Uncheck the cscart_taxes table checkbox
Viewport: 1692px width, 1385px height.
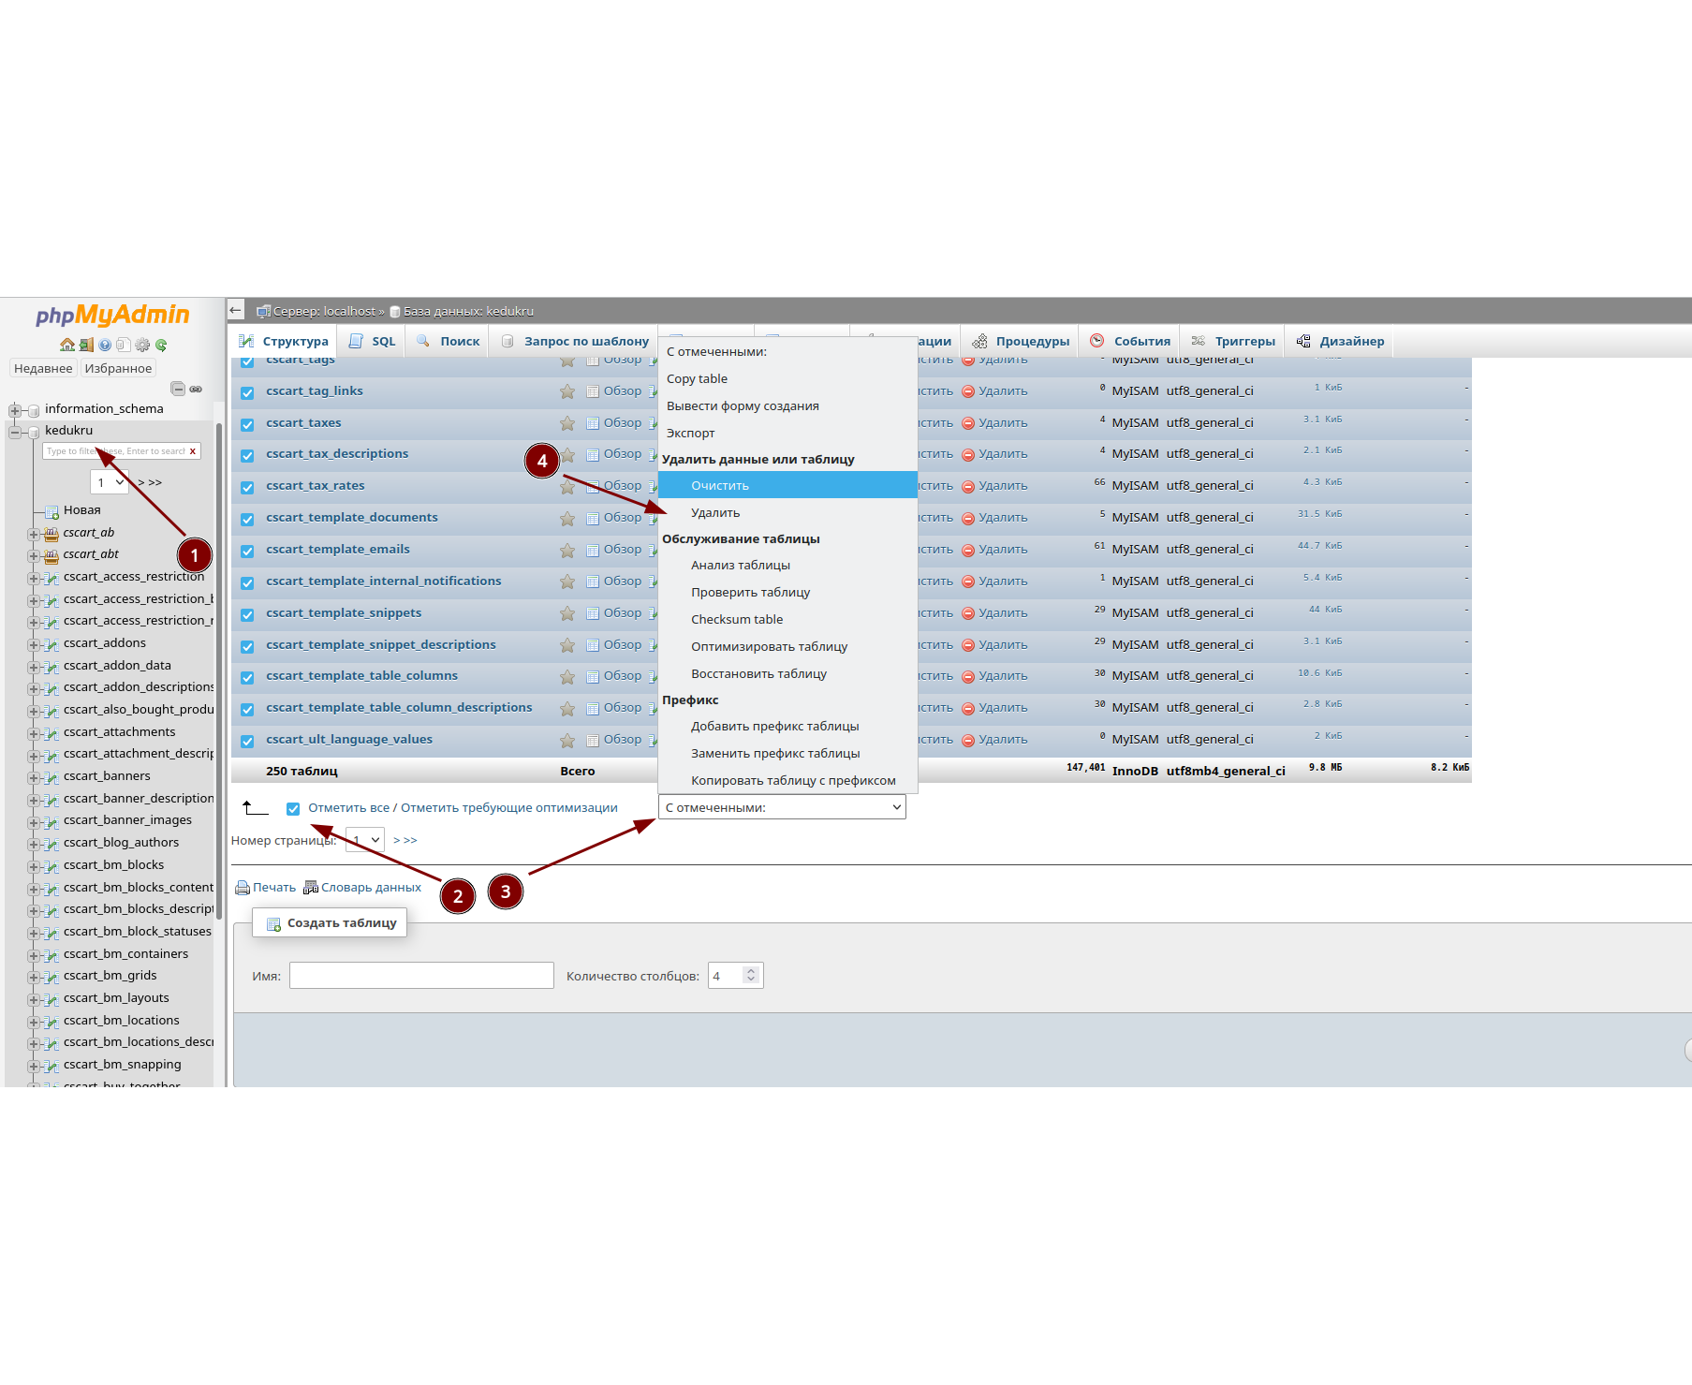pyautogui.click(x=247, y=424)
